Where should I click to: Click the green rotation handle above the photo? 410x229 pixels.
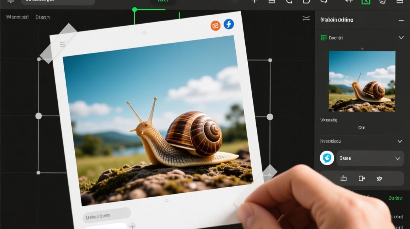pos(135,10)
